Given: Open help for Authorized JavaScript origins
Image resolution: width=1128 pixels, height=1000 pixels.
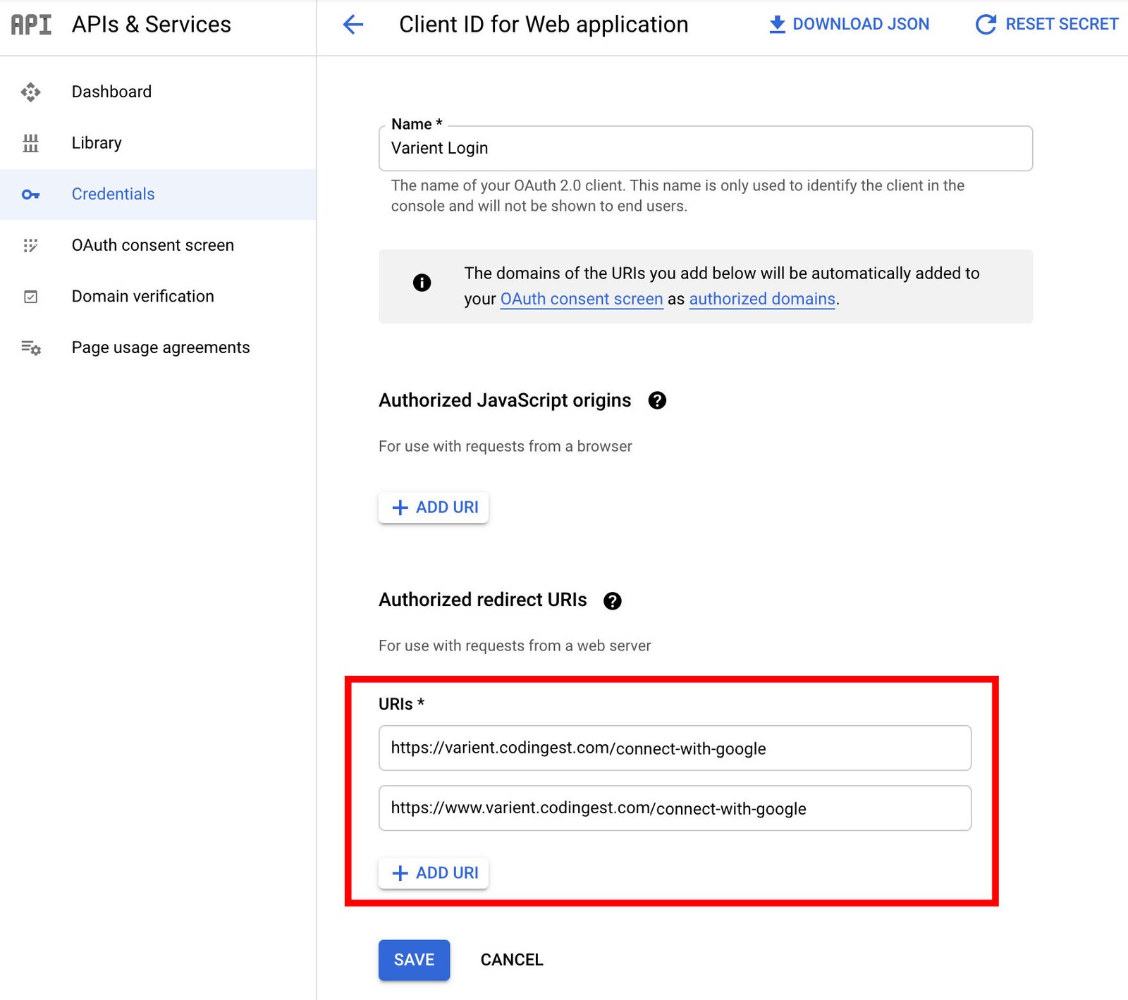Looking at the screenshot, I should tap(656, 400).
